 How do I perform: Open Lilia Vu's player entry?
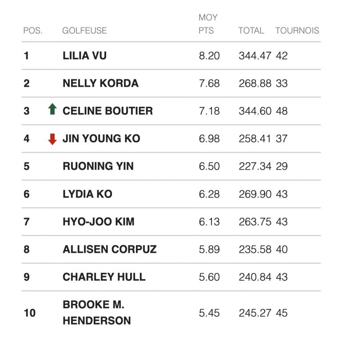(85, 56)
